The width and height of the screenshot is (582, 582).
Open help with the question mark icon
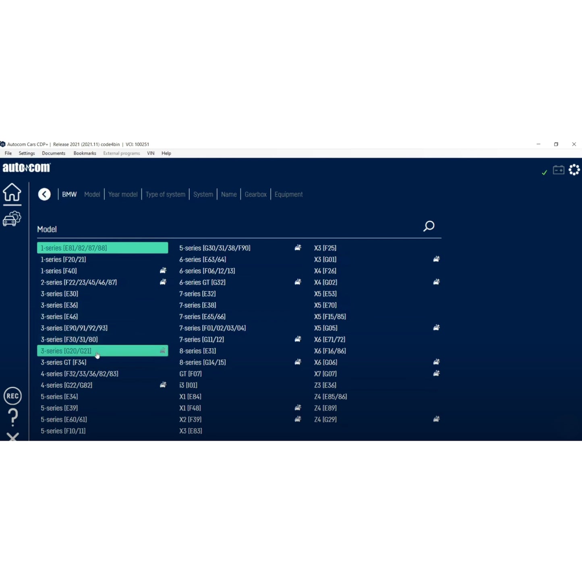click(x=13, y=417)
